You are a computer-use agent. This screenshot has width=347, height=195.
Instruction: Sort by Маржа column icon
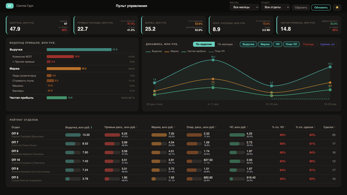pos(175,127)
